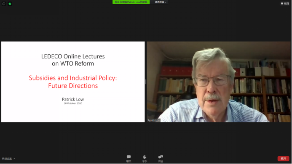Click the audio settings label

coord(7,159)
